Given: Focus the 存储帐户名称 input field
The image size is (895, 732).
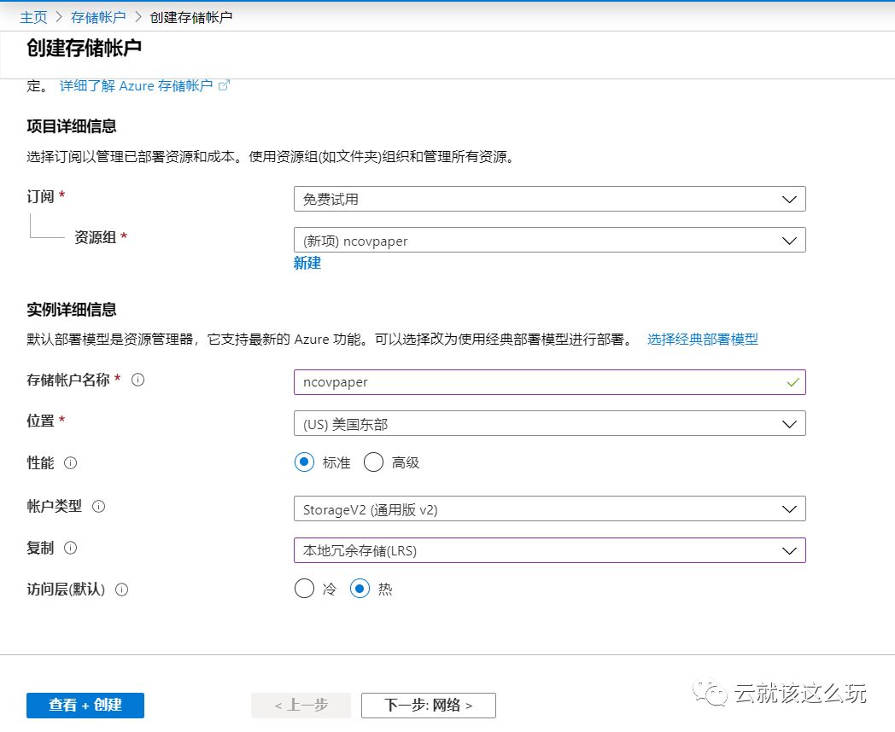Looking at the screenshot, I should (x=550, y=382).
